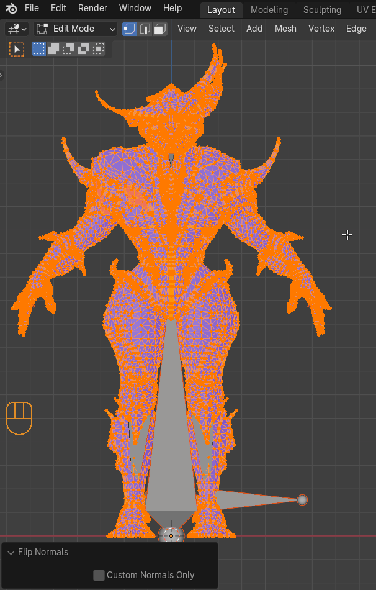Open the viewport View menu
Image resolution: width=376 pixels, height=590 pixels.
[187, 29]
